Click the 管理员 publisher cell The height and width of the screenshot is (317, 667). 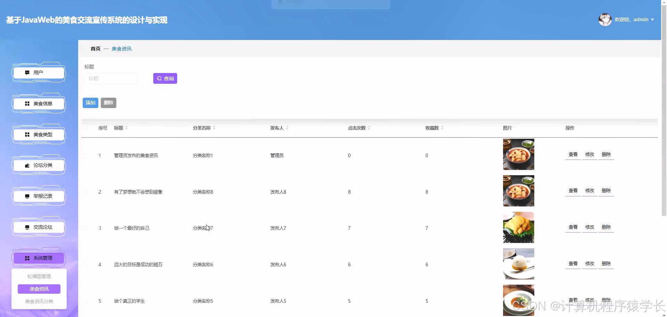click(277, 155)
